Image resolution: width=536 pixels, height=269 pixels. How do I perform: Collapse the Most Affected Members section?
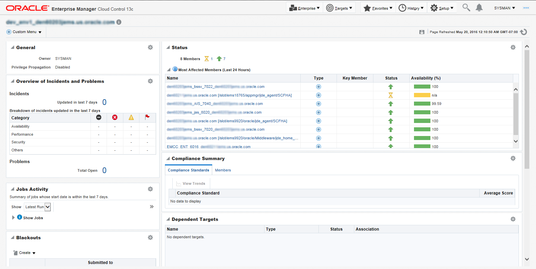coord(169,70)
